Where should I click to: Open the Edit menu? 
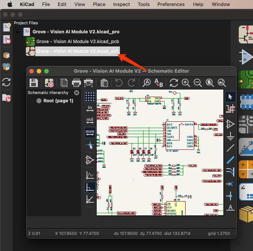(62, 4)
